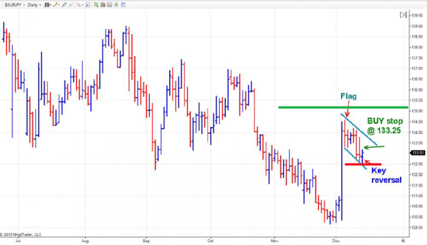Open the chart trader icon

(96, 5)
